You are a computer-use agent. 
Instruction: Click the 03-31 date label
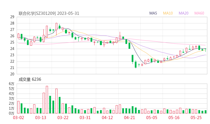(85, 118)
